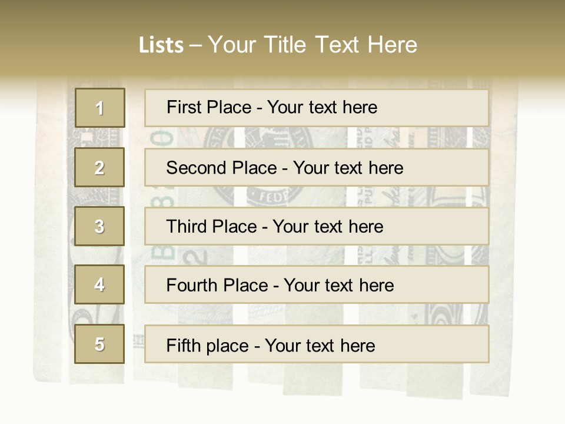Screen dimensions: 565x424
Task: Click 'Your text here' in Fifth place bar
Action: coord(320,346)
